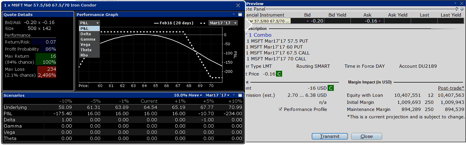Open Mar17 '17 dropdown in Scenarios header
Screen dimensions: 466x145
pyautogui.click(x=217, y=95)
